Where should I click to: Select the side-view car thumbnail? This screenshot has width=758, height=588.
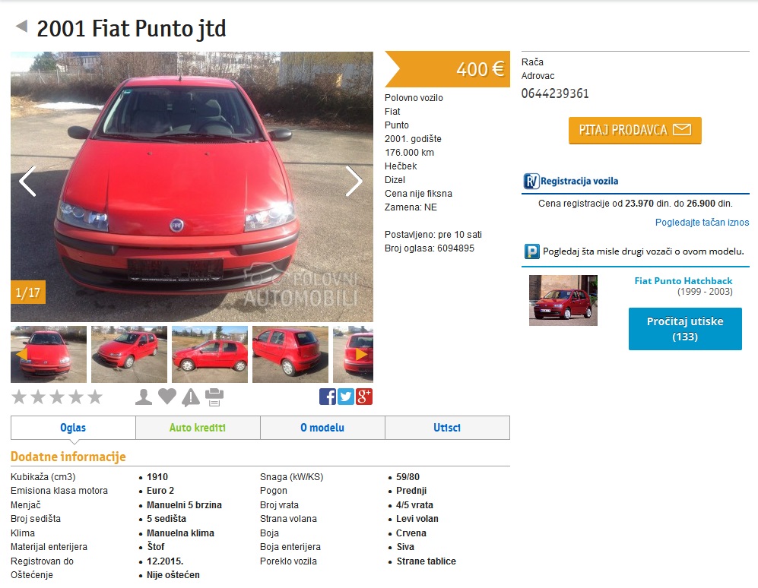click(209, 354)
